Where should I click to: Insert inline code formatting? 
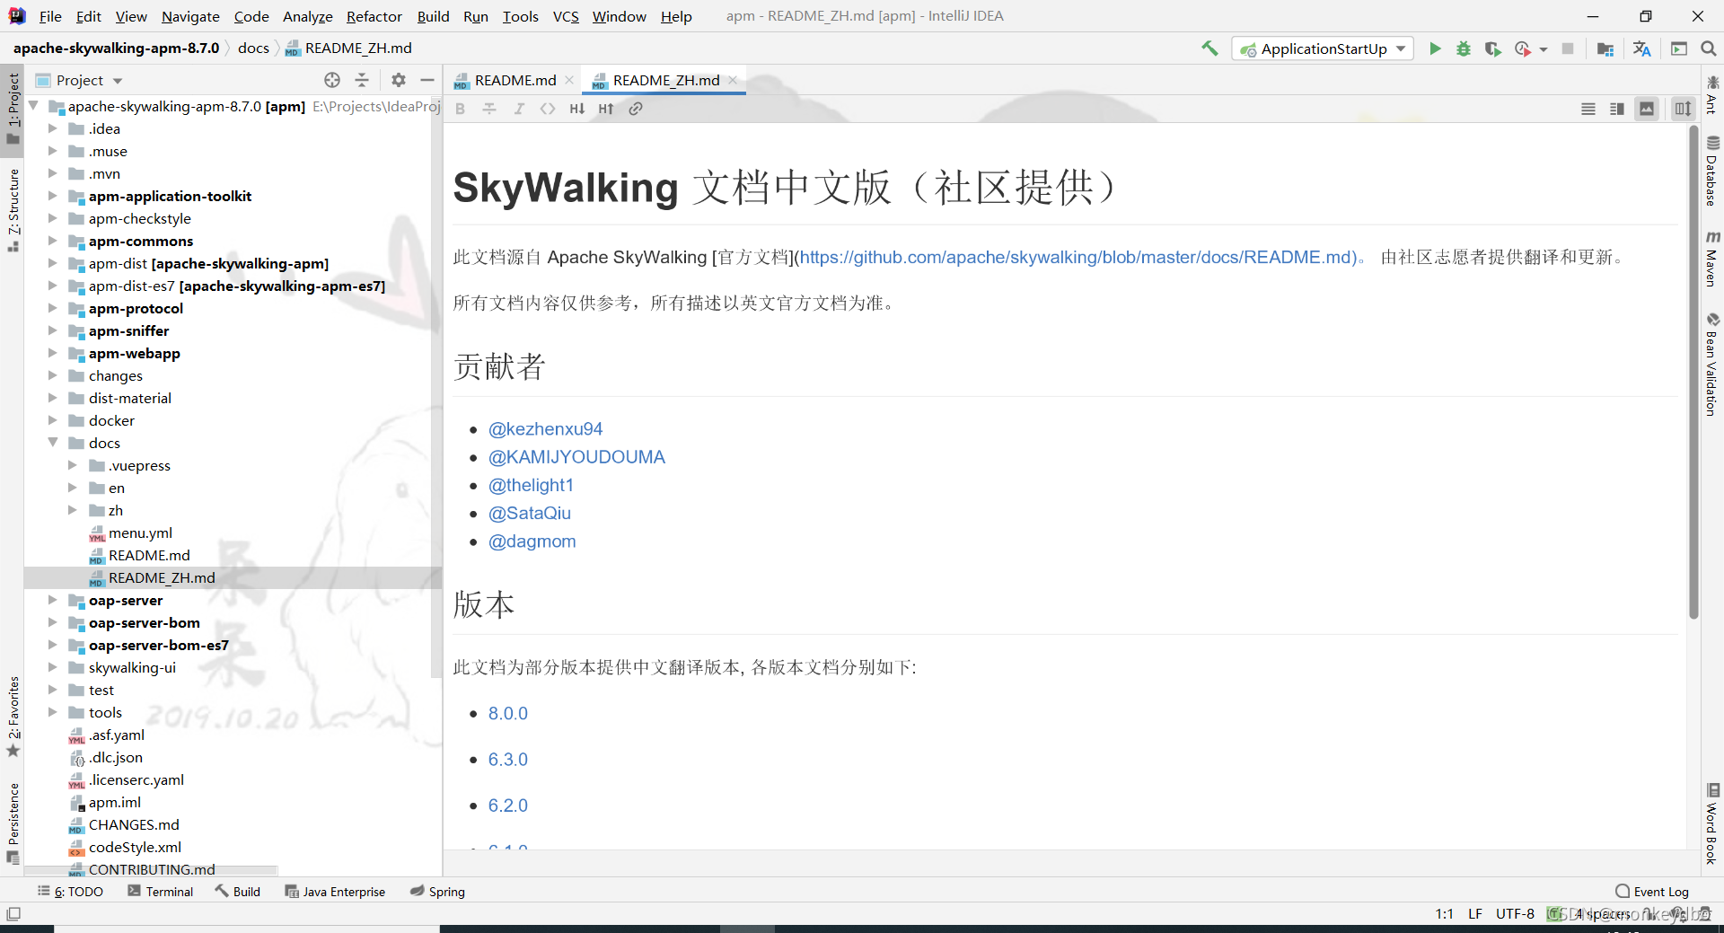coord(548,109)
